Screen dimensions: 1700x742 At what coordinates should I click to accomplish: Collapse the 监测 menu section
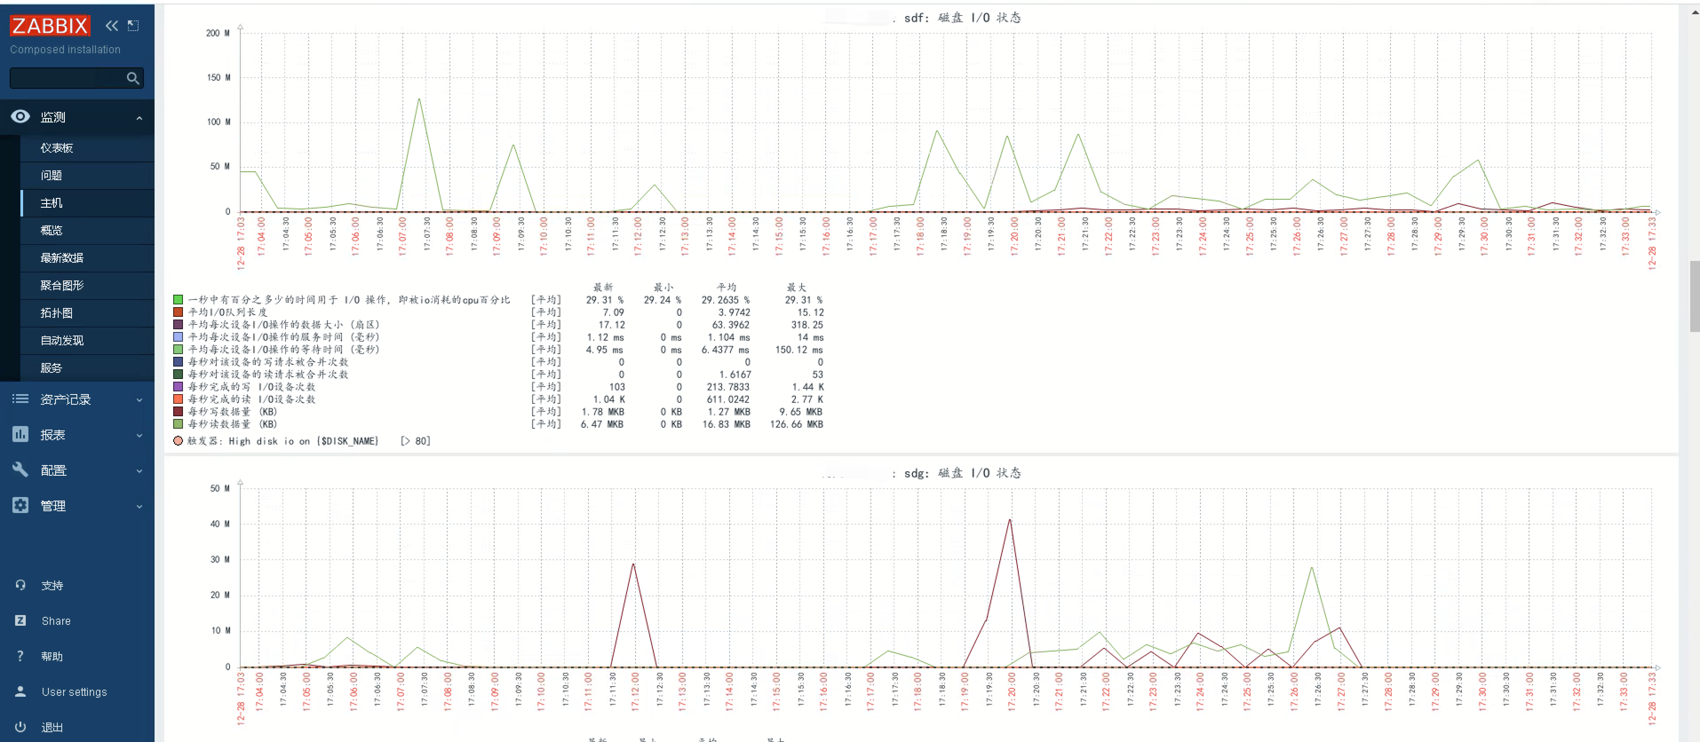click(139, 118)
